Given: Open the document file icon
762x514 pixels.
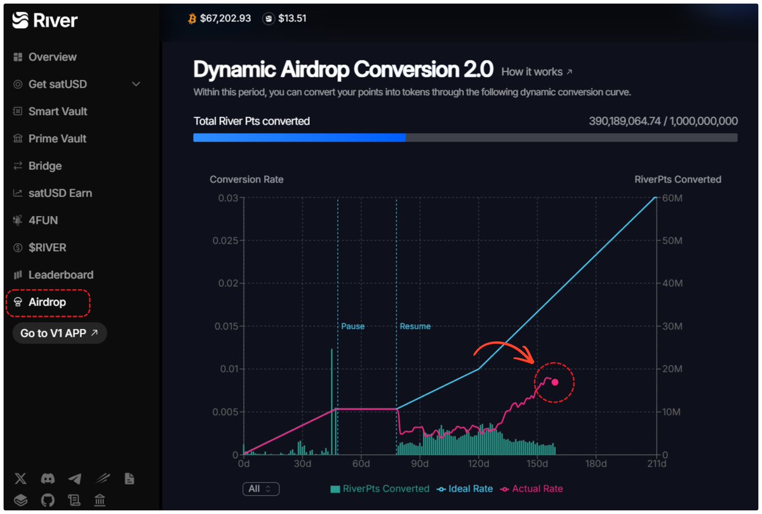Looking at the screenshot, I should pyautogui.click(x=130, y=478).
